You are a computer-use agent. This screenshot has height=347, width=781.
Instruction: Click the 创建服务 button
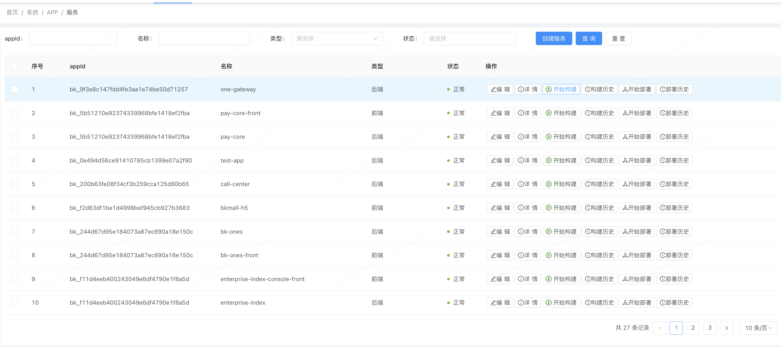[554, 38]
